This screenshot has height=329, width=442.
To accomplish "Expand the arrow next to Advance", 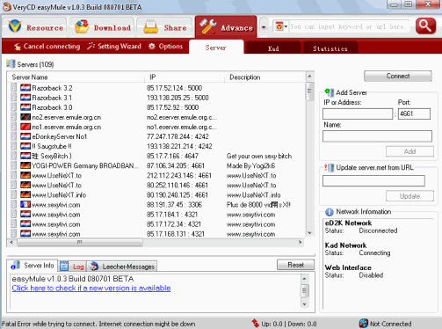I will click(x=264, y=27).
